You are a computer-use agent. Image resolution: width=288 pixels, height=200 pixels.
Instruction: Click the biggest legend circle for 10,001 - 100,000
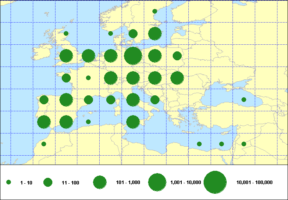pos(215,182)
